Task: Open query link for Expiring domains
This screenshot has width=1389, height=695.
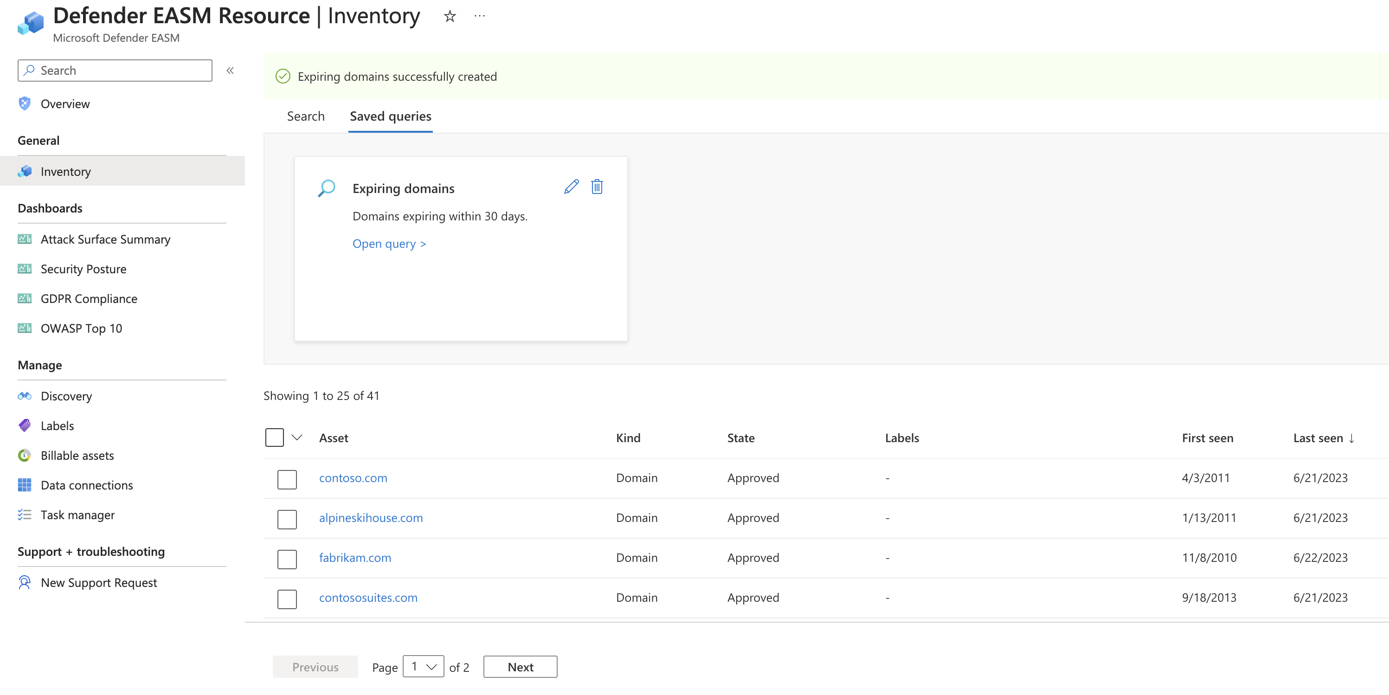Action: (387, 243)
